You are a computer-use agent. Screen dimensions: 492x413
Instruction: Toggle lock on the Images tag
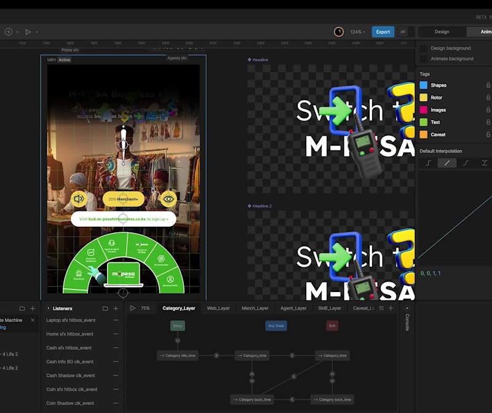(x=488, y=110)
